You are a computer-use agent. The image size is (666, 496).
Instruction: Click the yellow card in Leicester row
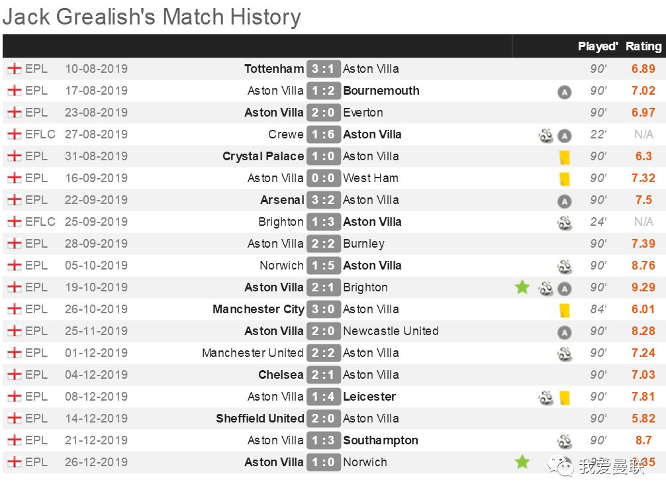coord(565,398)
